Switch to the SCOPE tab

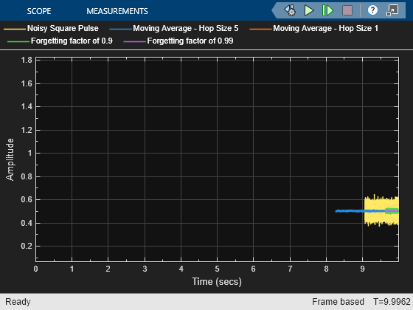point(39,11)
